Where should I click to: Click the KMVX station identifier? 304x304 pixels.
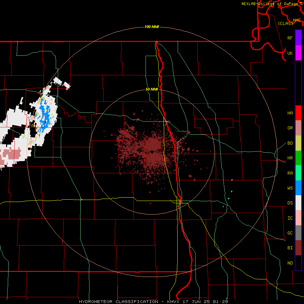(173, 302)
